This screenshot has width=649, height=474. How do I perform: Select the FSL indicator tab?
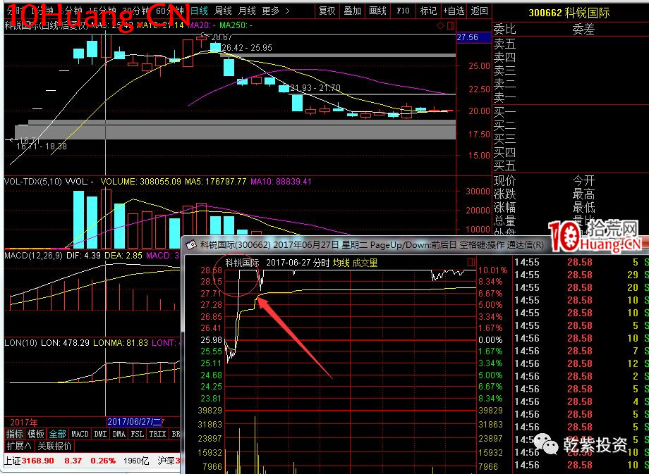(138, 434)
